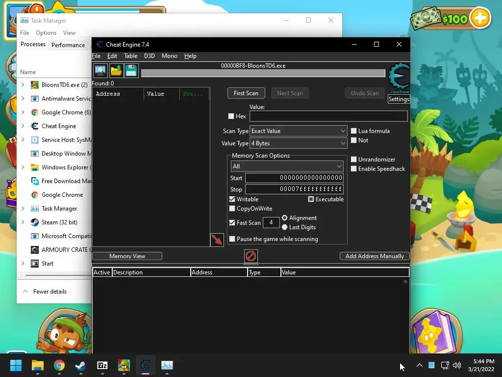Click the ARMOURY CRATE process icon

(x=35, y=250)
